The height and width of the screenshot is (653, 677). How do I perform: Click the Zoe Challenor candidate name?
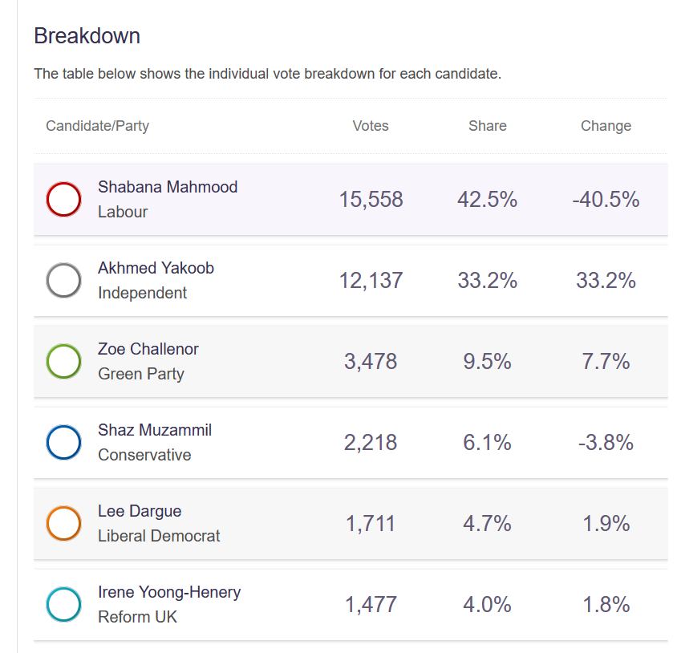pos(148,349)
